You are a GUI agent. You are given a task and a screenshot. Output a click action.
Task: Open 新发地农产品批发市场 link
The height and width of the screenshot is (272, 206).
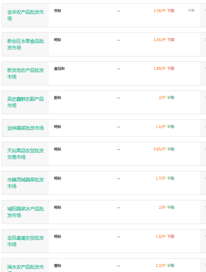tap(25, 73)
